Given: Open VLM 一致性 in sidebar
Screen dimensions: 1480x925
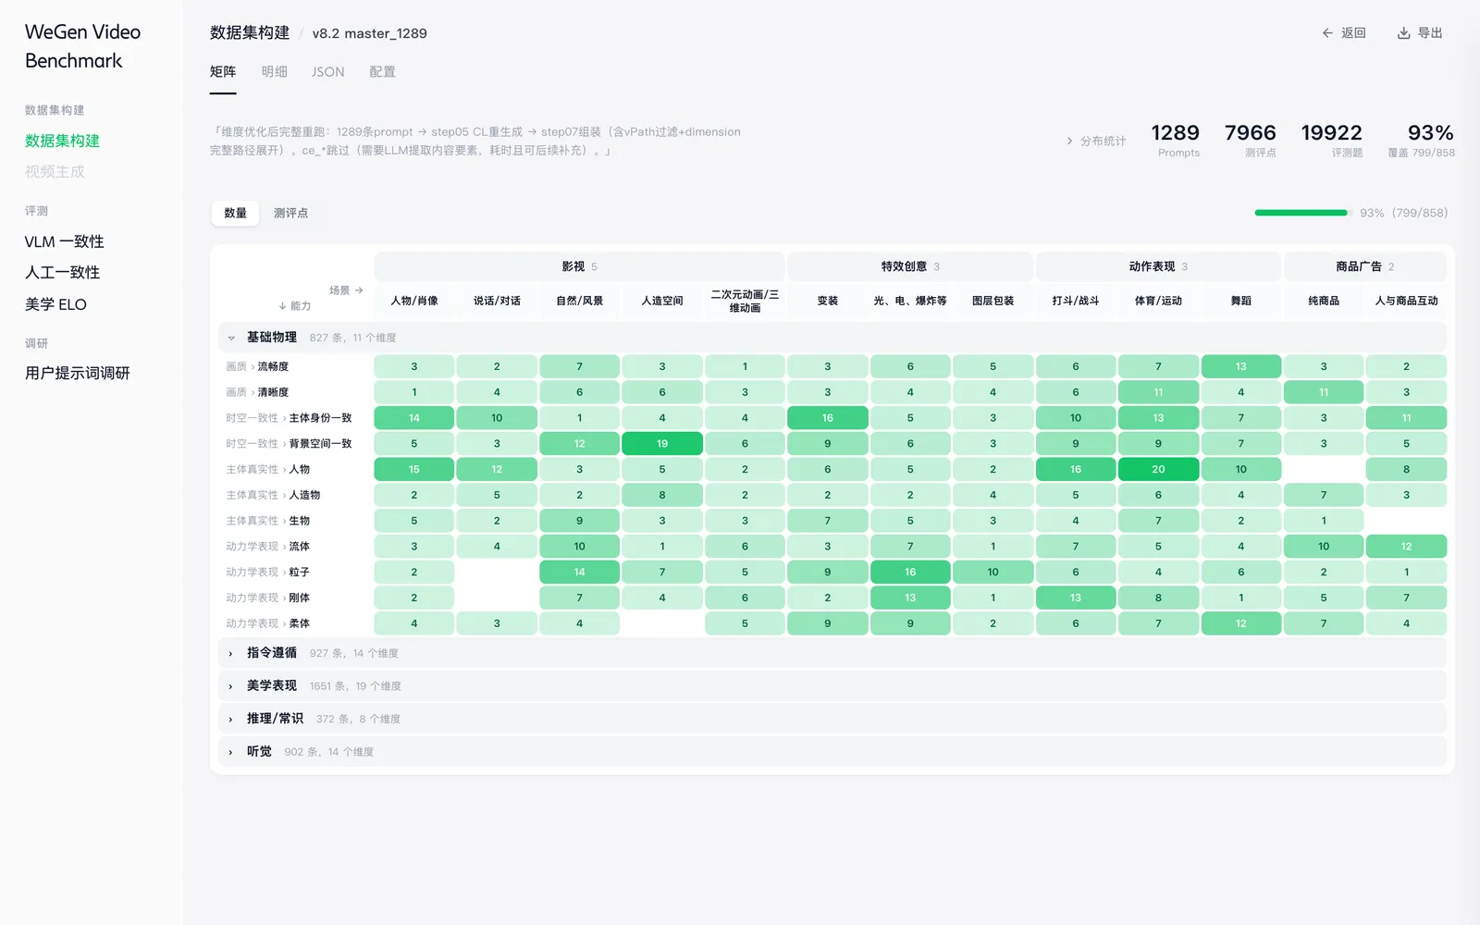Looking at the screenshot, I should tap(64, 241).
